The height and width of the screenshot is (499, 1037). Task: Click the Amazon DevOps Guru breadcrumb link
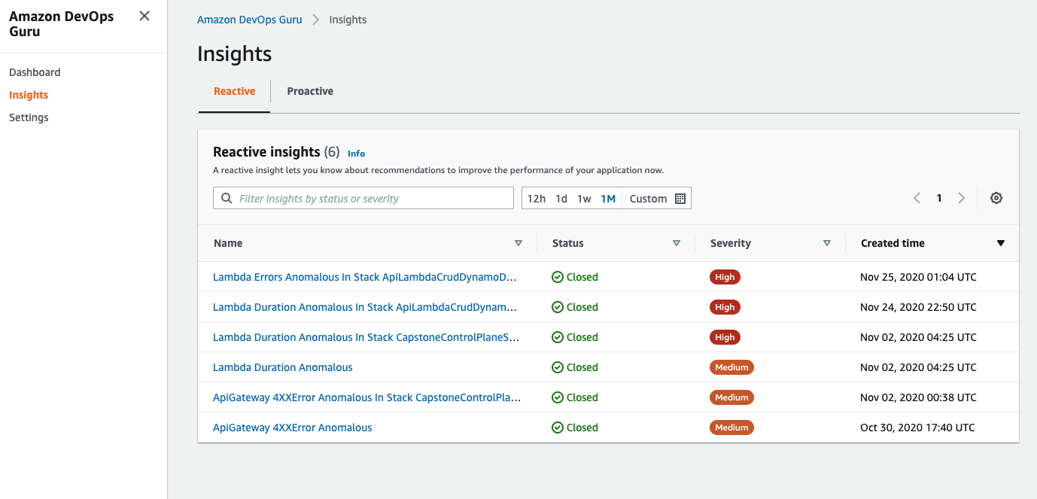[x=249, y=20]
